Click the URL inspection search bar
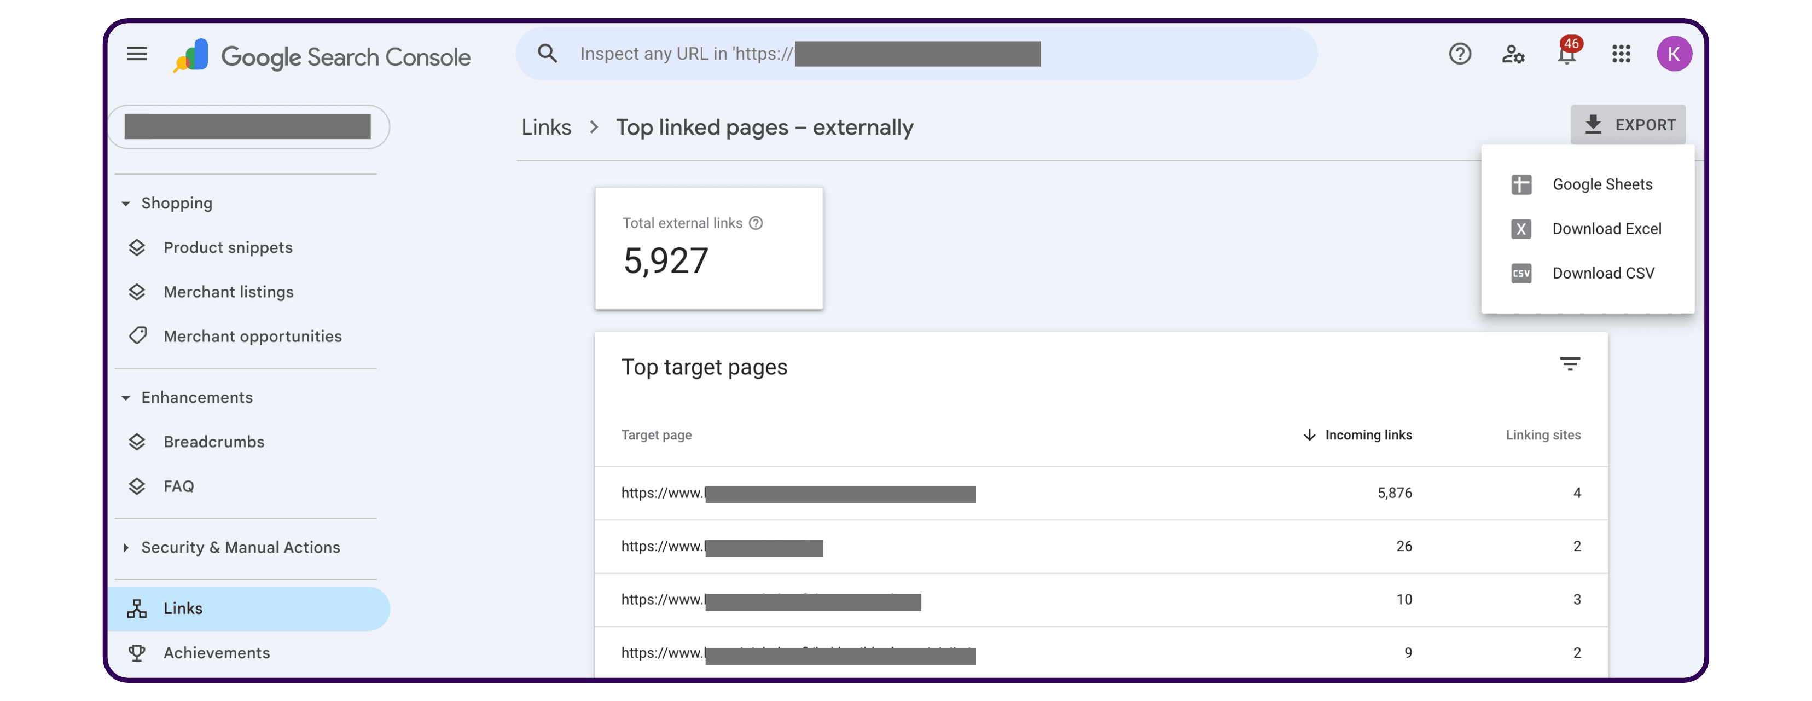 914,54
